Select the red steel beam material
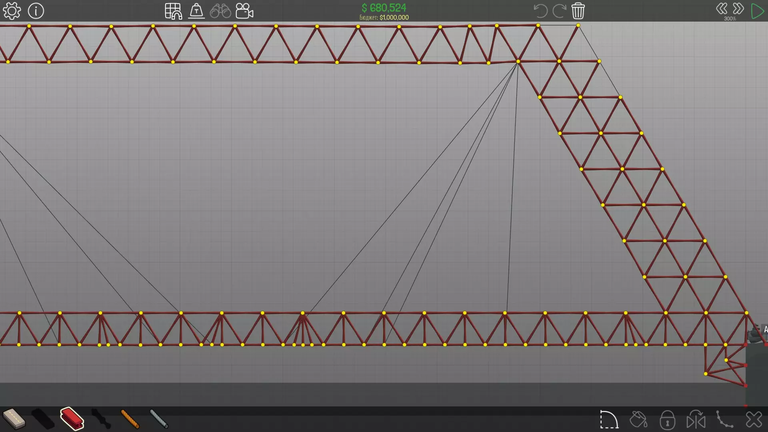 pyautogui.click(x=72, y=419)
